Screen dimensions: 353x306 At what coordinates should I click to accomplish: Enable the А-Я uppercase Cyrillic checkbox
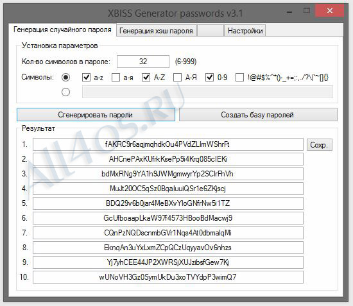(177, 78)
